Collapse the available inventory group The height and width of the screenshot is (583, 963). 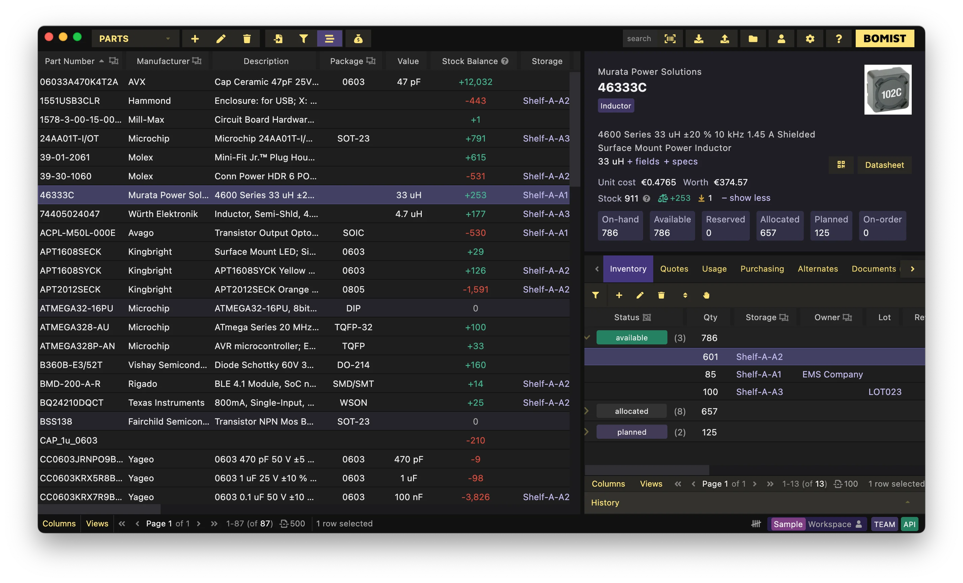point(587,337)
